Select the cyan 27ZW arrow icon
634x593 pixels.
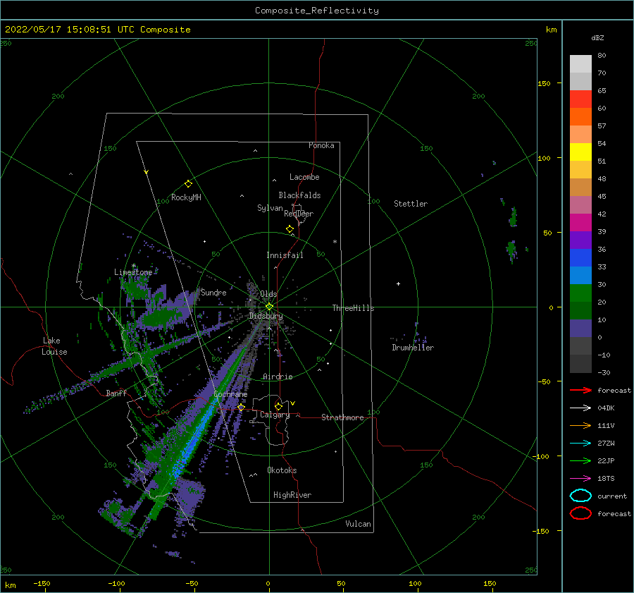pos(580,444)
